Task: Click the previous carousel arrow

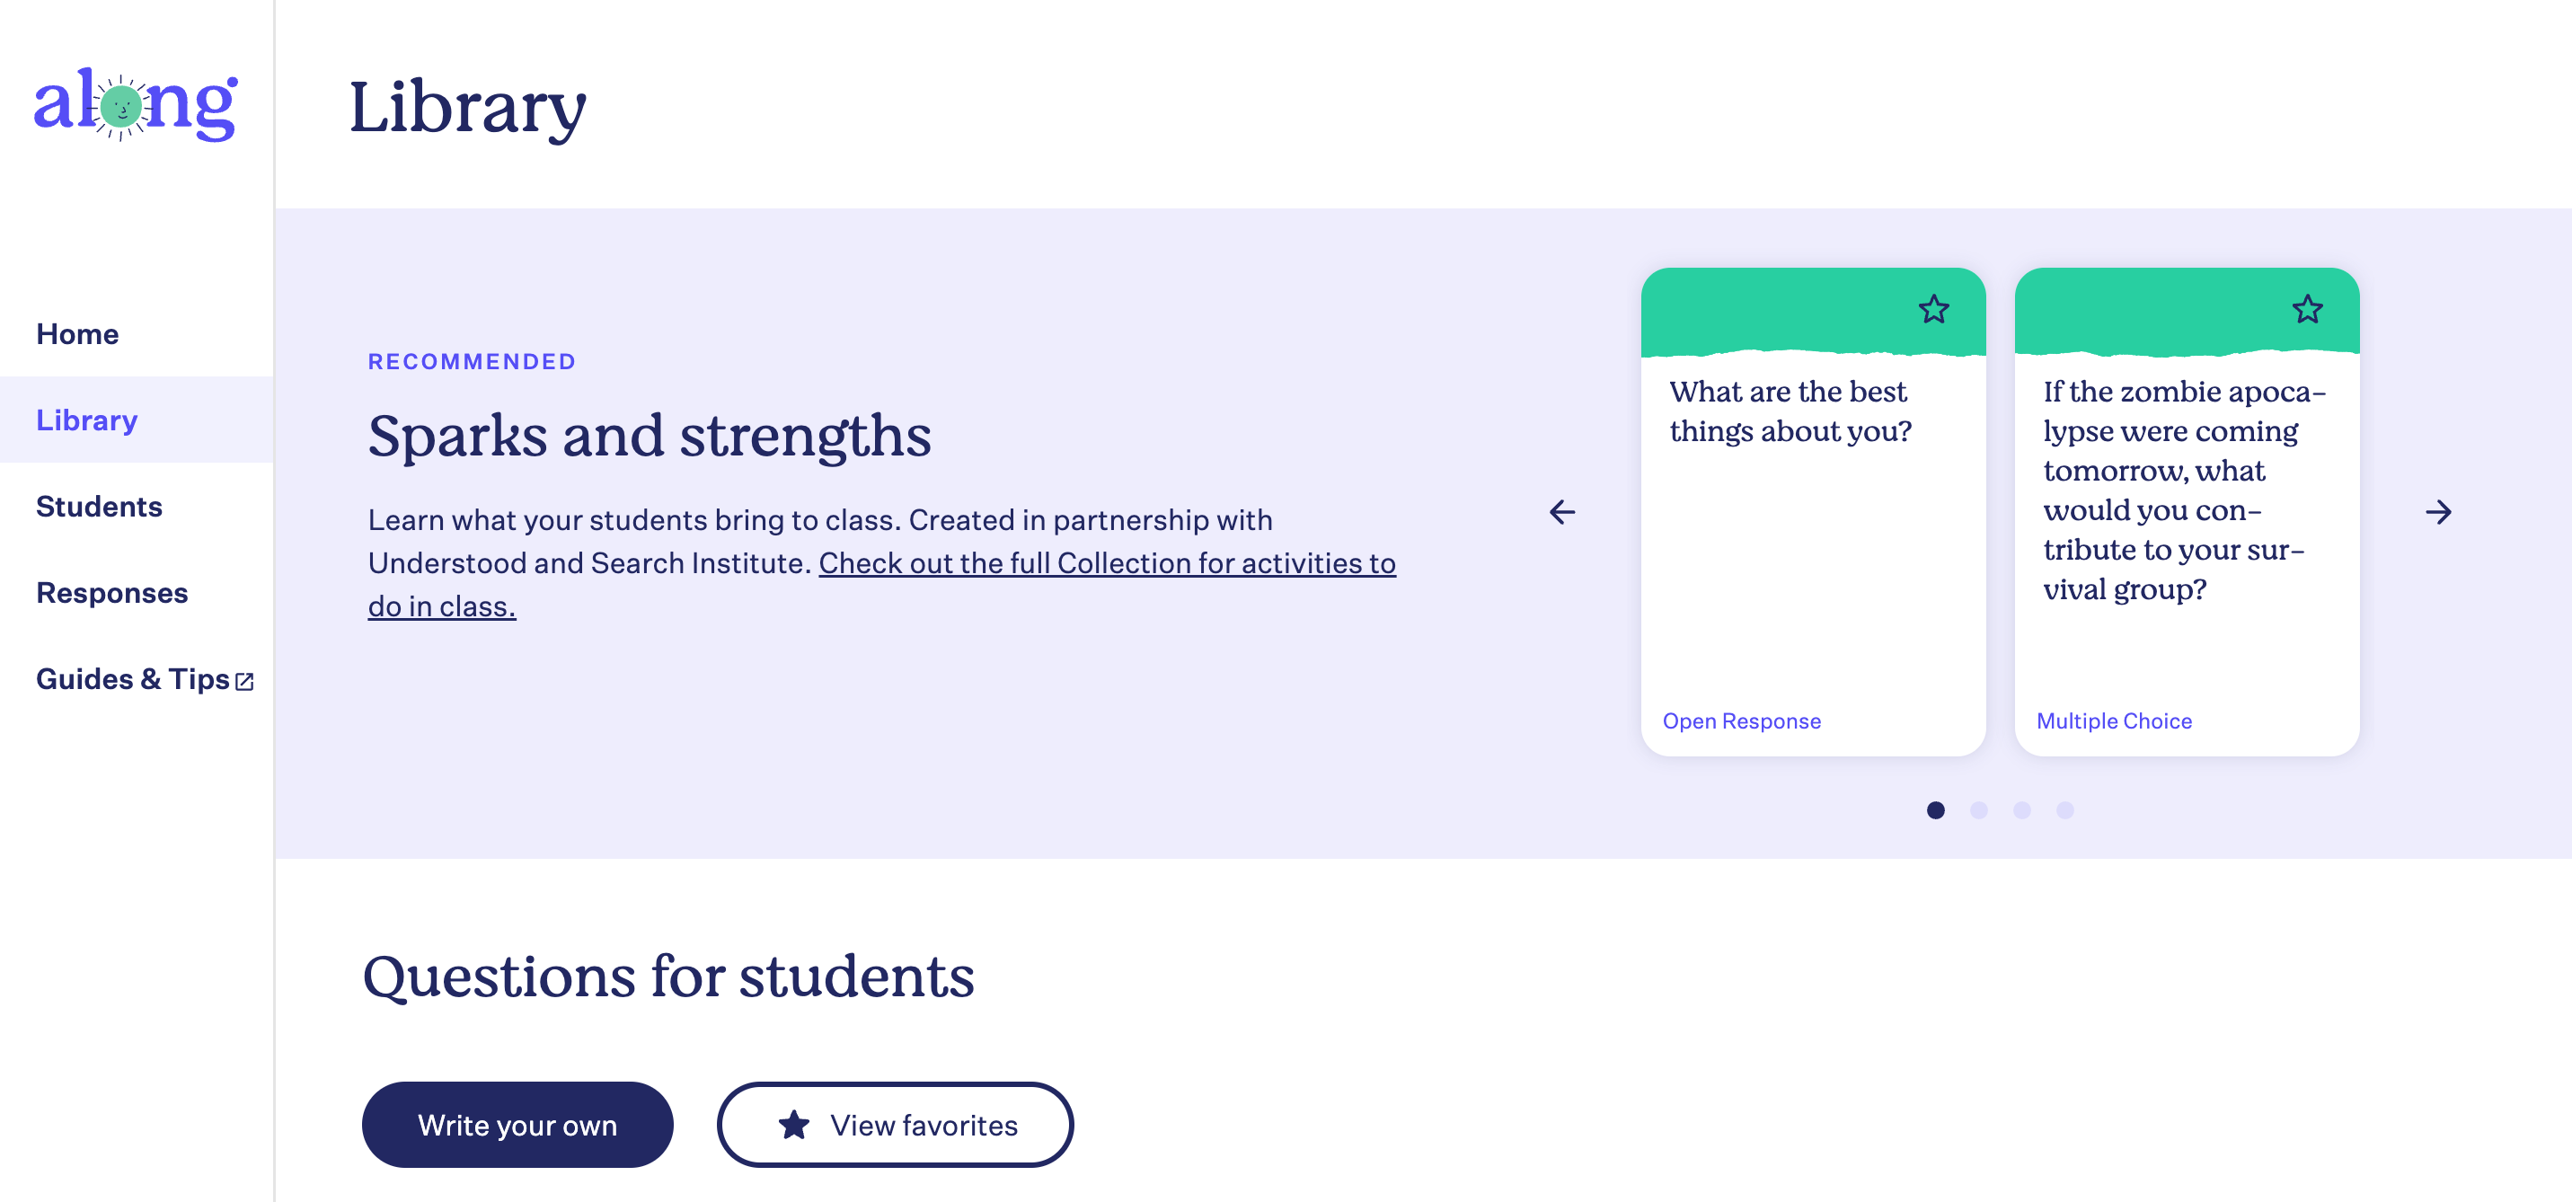Action: click(x=1562, y=512)
